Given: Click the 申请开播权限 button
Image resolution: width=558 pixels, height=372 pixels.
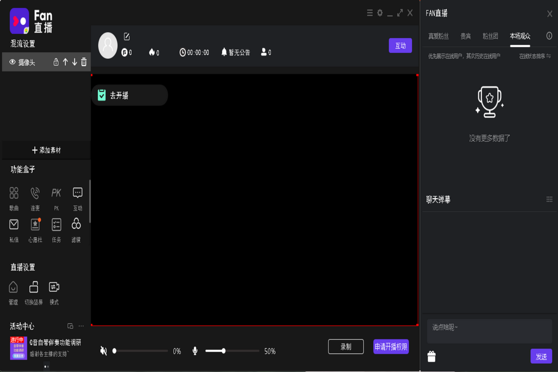Looking at the screenshot, I should pyautogui.click(x=390, y=347).
